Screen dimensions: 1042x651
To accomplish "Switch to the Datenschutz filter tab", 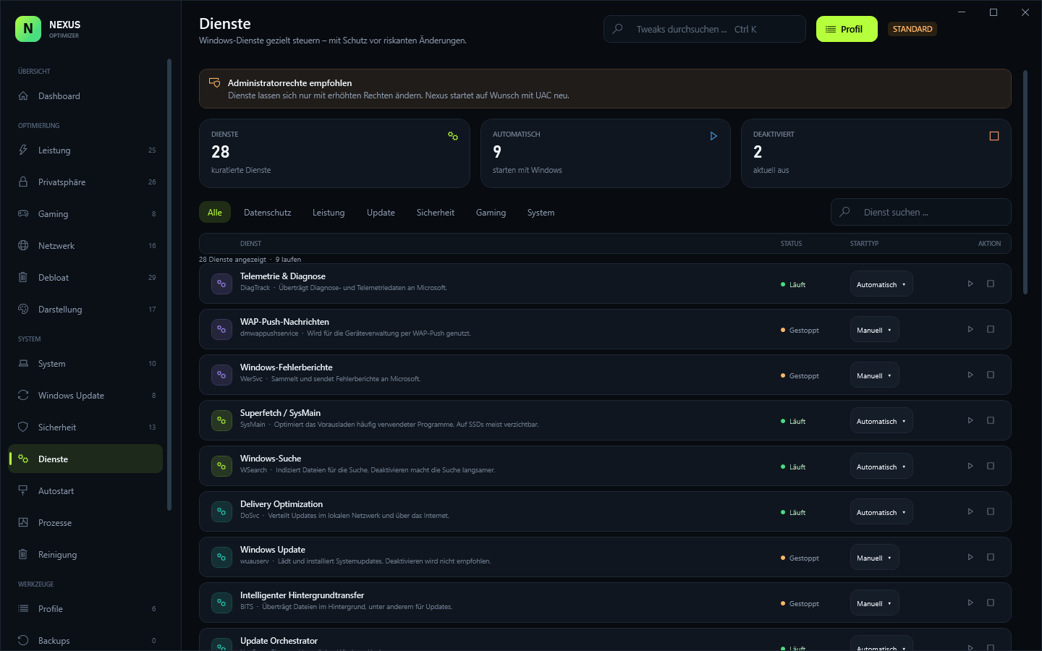I will click(x=268, y=213).
